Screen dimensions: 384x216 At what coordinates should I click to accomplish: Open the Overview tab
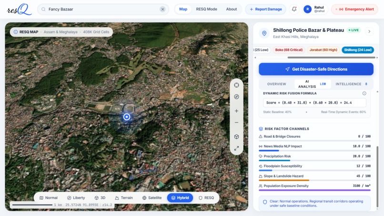[276, 84]
